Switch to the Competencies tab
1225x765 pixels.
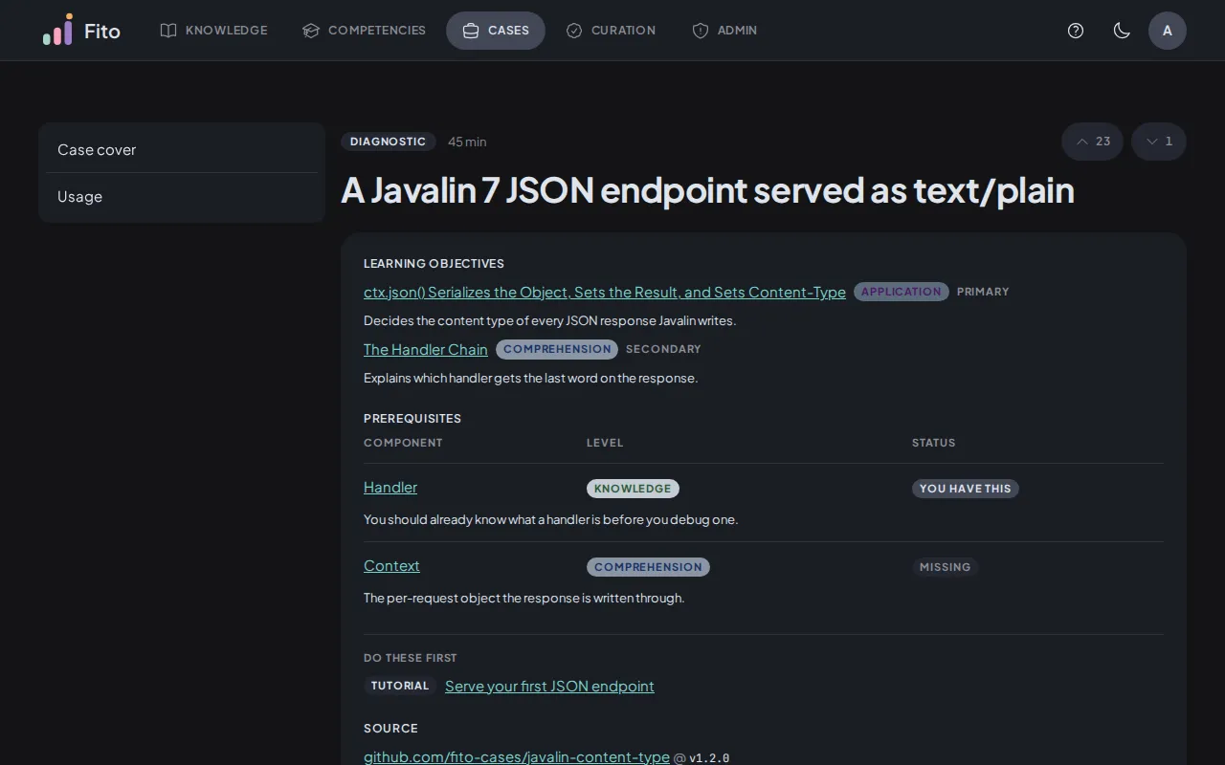pos(365,31)
